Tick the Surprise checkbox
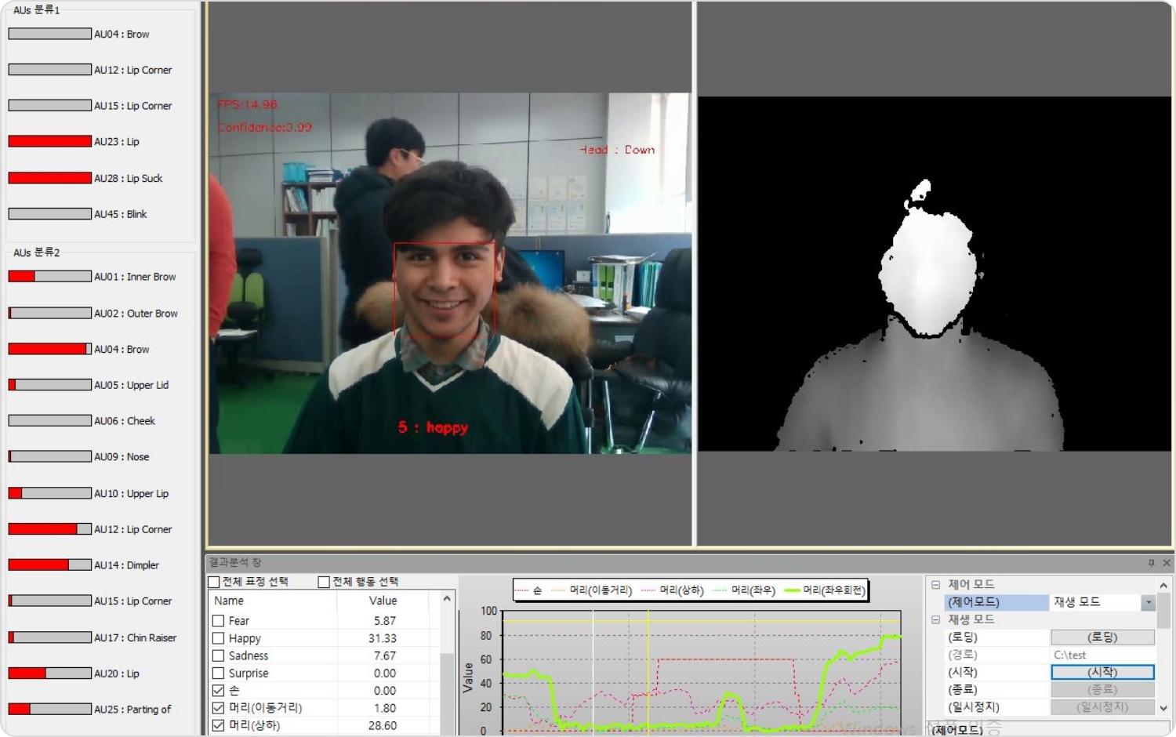Viewport: 1176px width, 737px height. pyautogui.click(x=218, y=673)
